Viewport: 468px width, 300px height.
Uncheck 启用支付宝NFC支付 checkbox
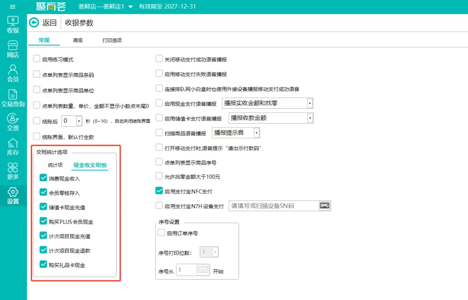coord(159,190)
